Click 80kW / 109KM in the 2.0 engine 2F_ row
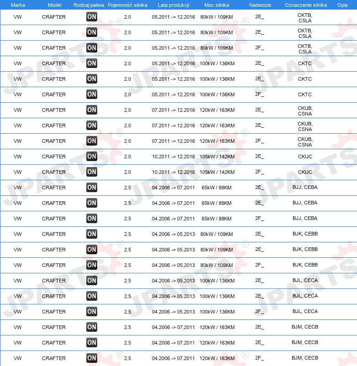Viewport: 357px width, 366px height. point(217,48)
